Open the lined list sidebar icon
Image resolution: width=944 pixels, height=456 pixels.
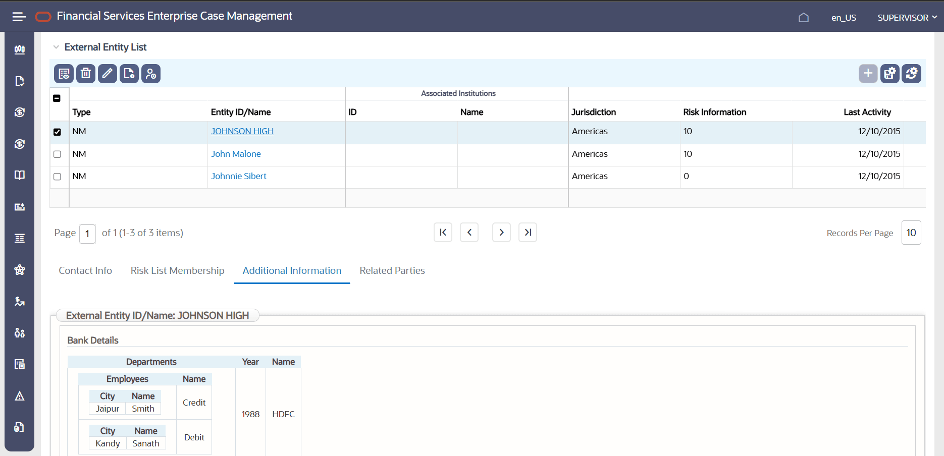pyautogui.click(x=20, y=238)
